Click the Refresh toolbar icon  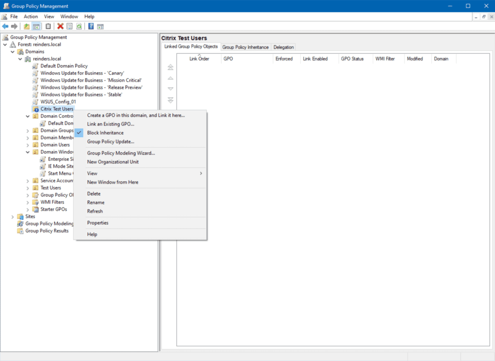[x=79, y=26]
